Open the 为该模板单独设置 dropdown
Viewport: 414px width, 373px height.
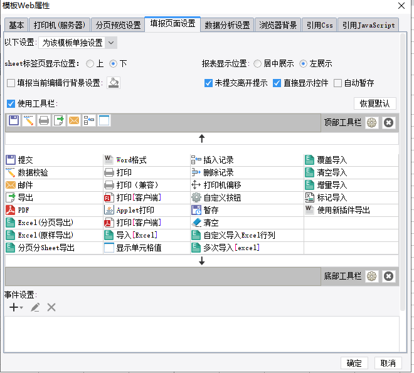click(x=78, y=43)
